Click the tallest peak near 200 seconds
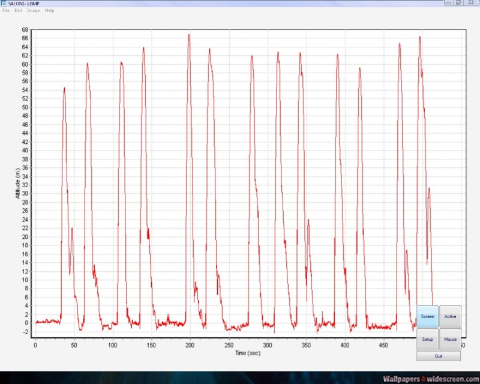480x384 pixels. tap(188, 35)
